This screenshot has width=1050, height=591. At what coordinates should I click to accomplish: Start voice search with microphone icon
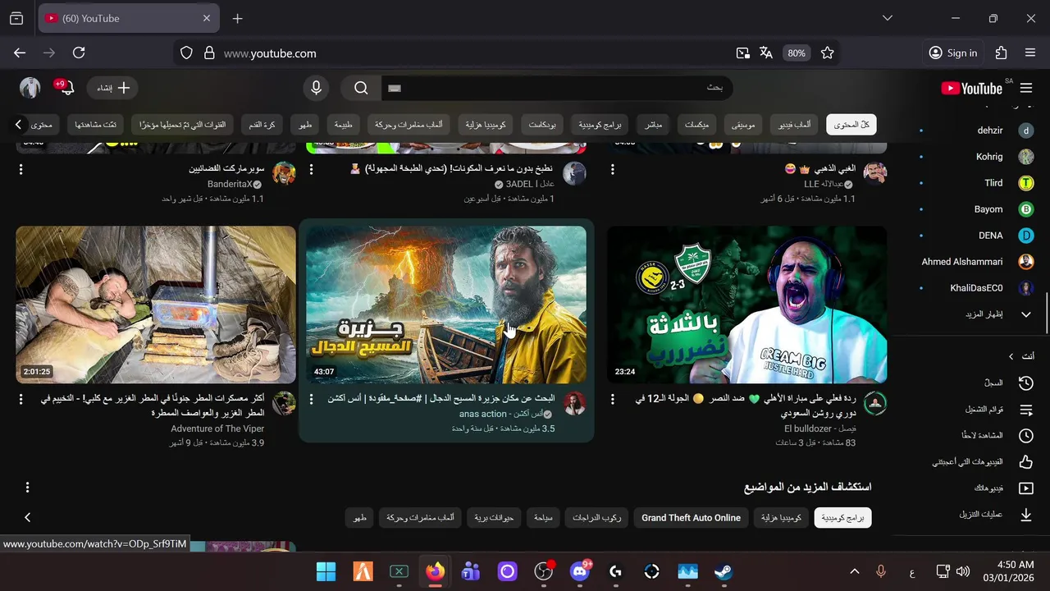coord(316,88)
